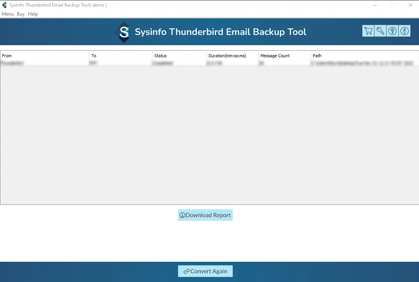Click the shopping cart buy icon
Screen dimensions: 419x282
[368, 31]
